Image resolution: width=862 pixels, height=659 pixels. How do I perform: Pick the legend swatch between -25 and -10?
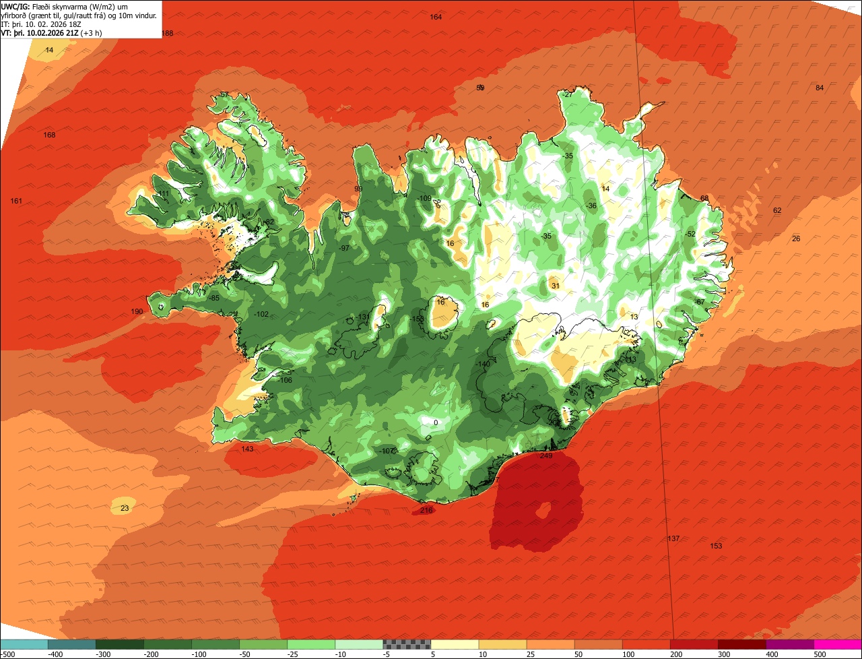click(x=311, y=644)
